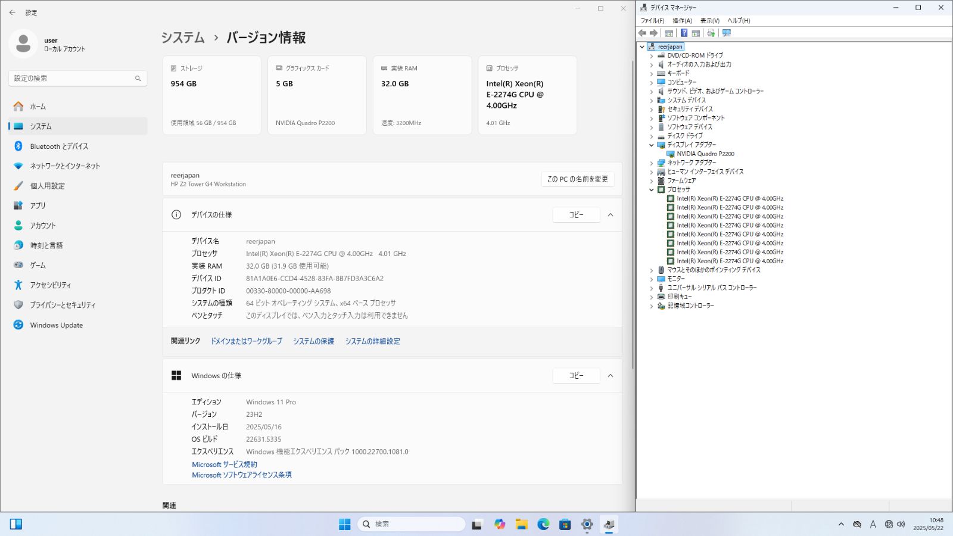Image resolution: width=953 pixels, height=536 pixels.
Task: Collapse the reerjapan root node
Action: coord(642,46)
